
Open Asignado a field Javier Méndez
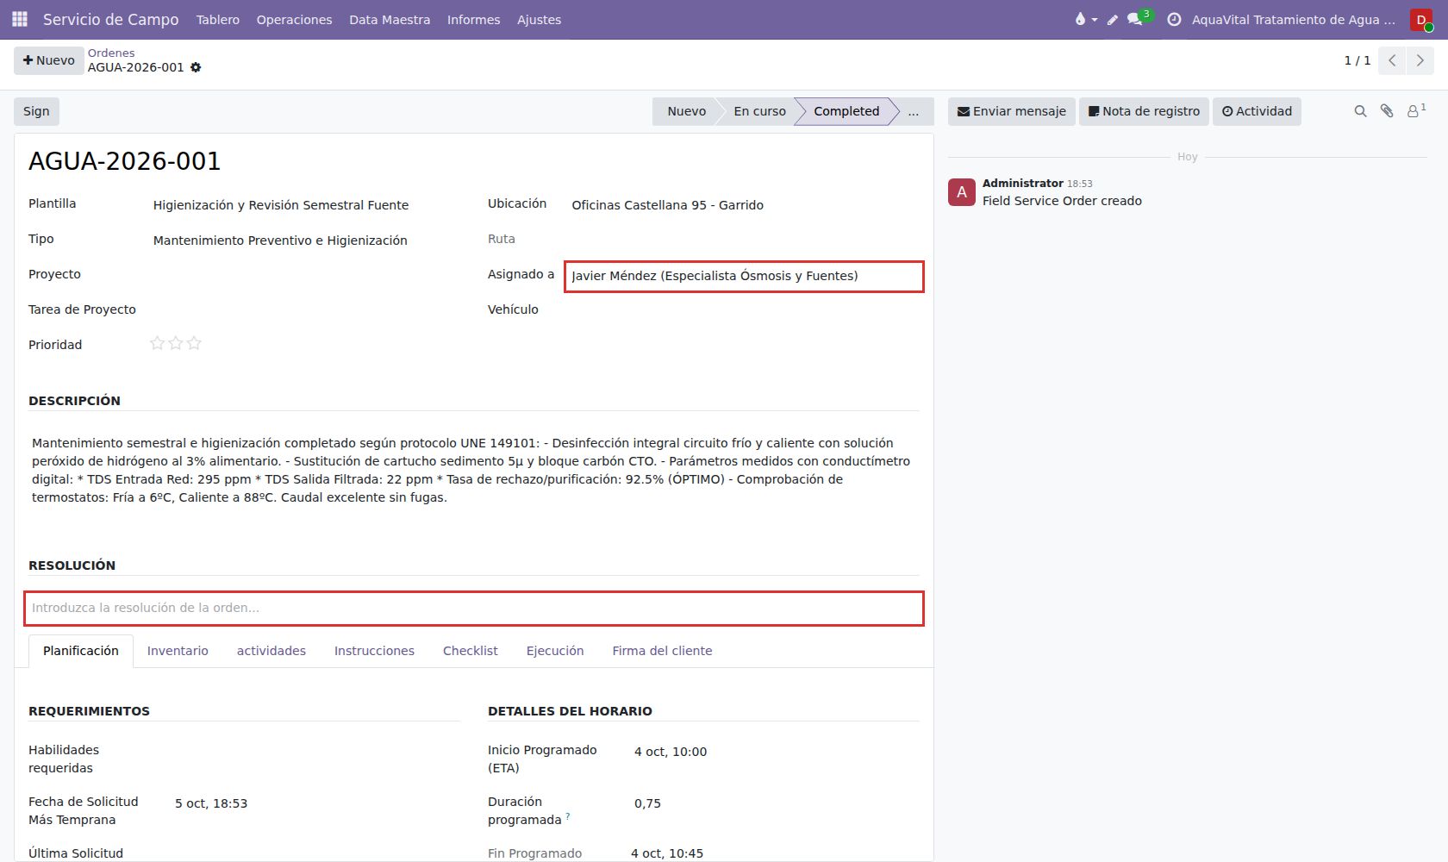(x=744, y=276)
